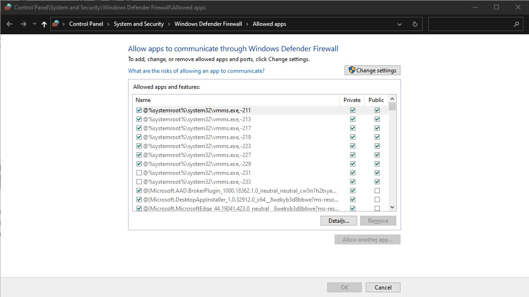
Task: Click the Cancel button
Action: 383,287
